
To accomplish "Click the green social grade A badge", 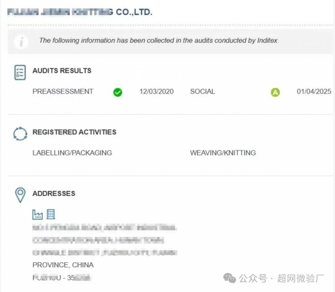I will click(275, 92).
